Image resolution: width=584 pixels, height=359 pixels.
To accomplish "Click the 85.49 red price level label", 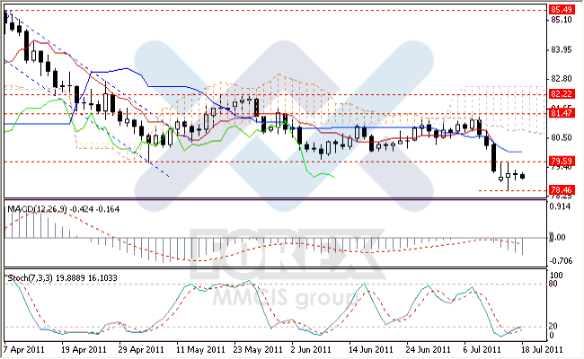I will [x=562, y=9].
